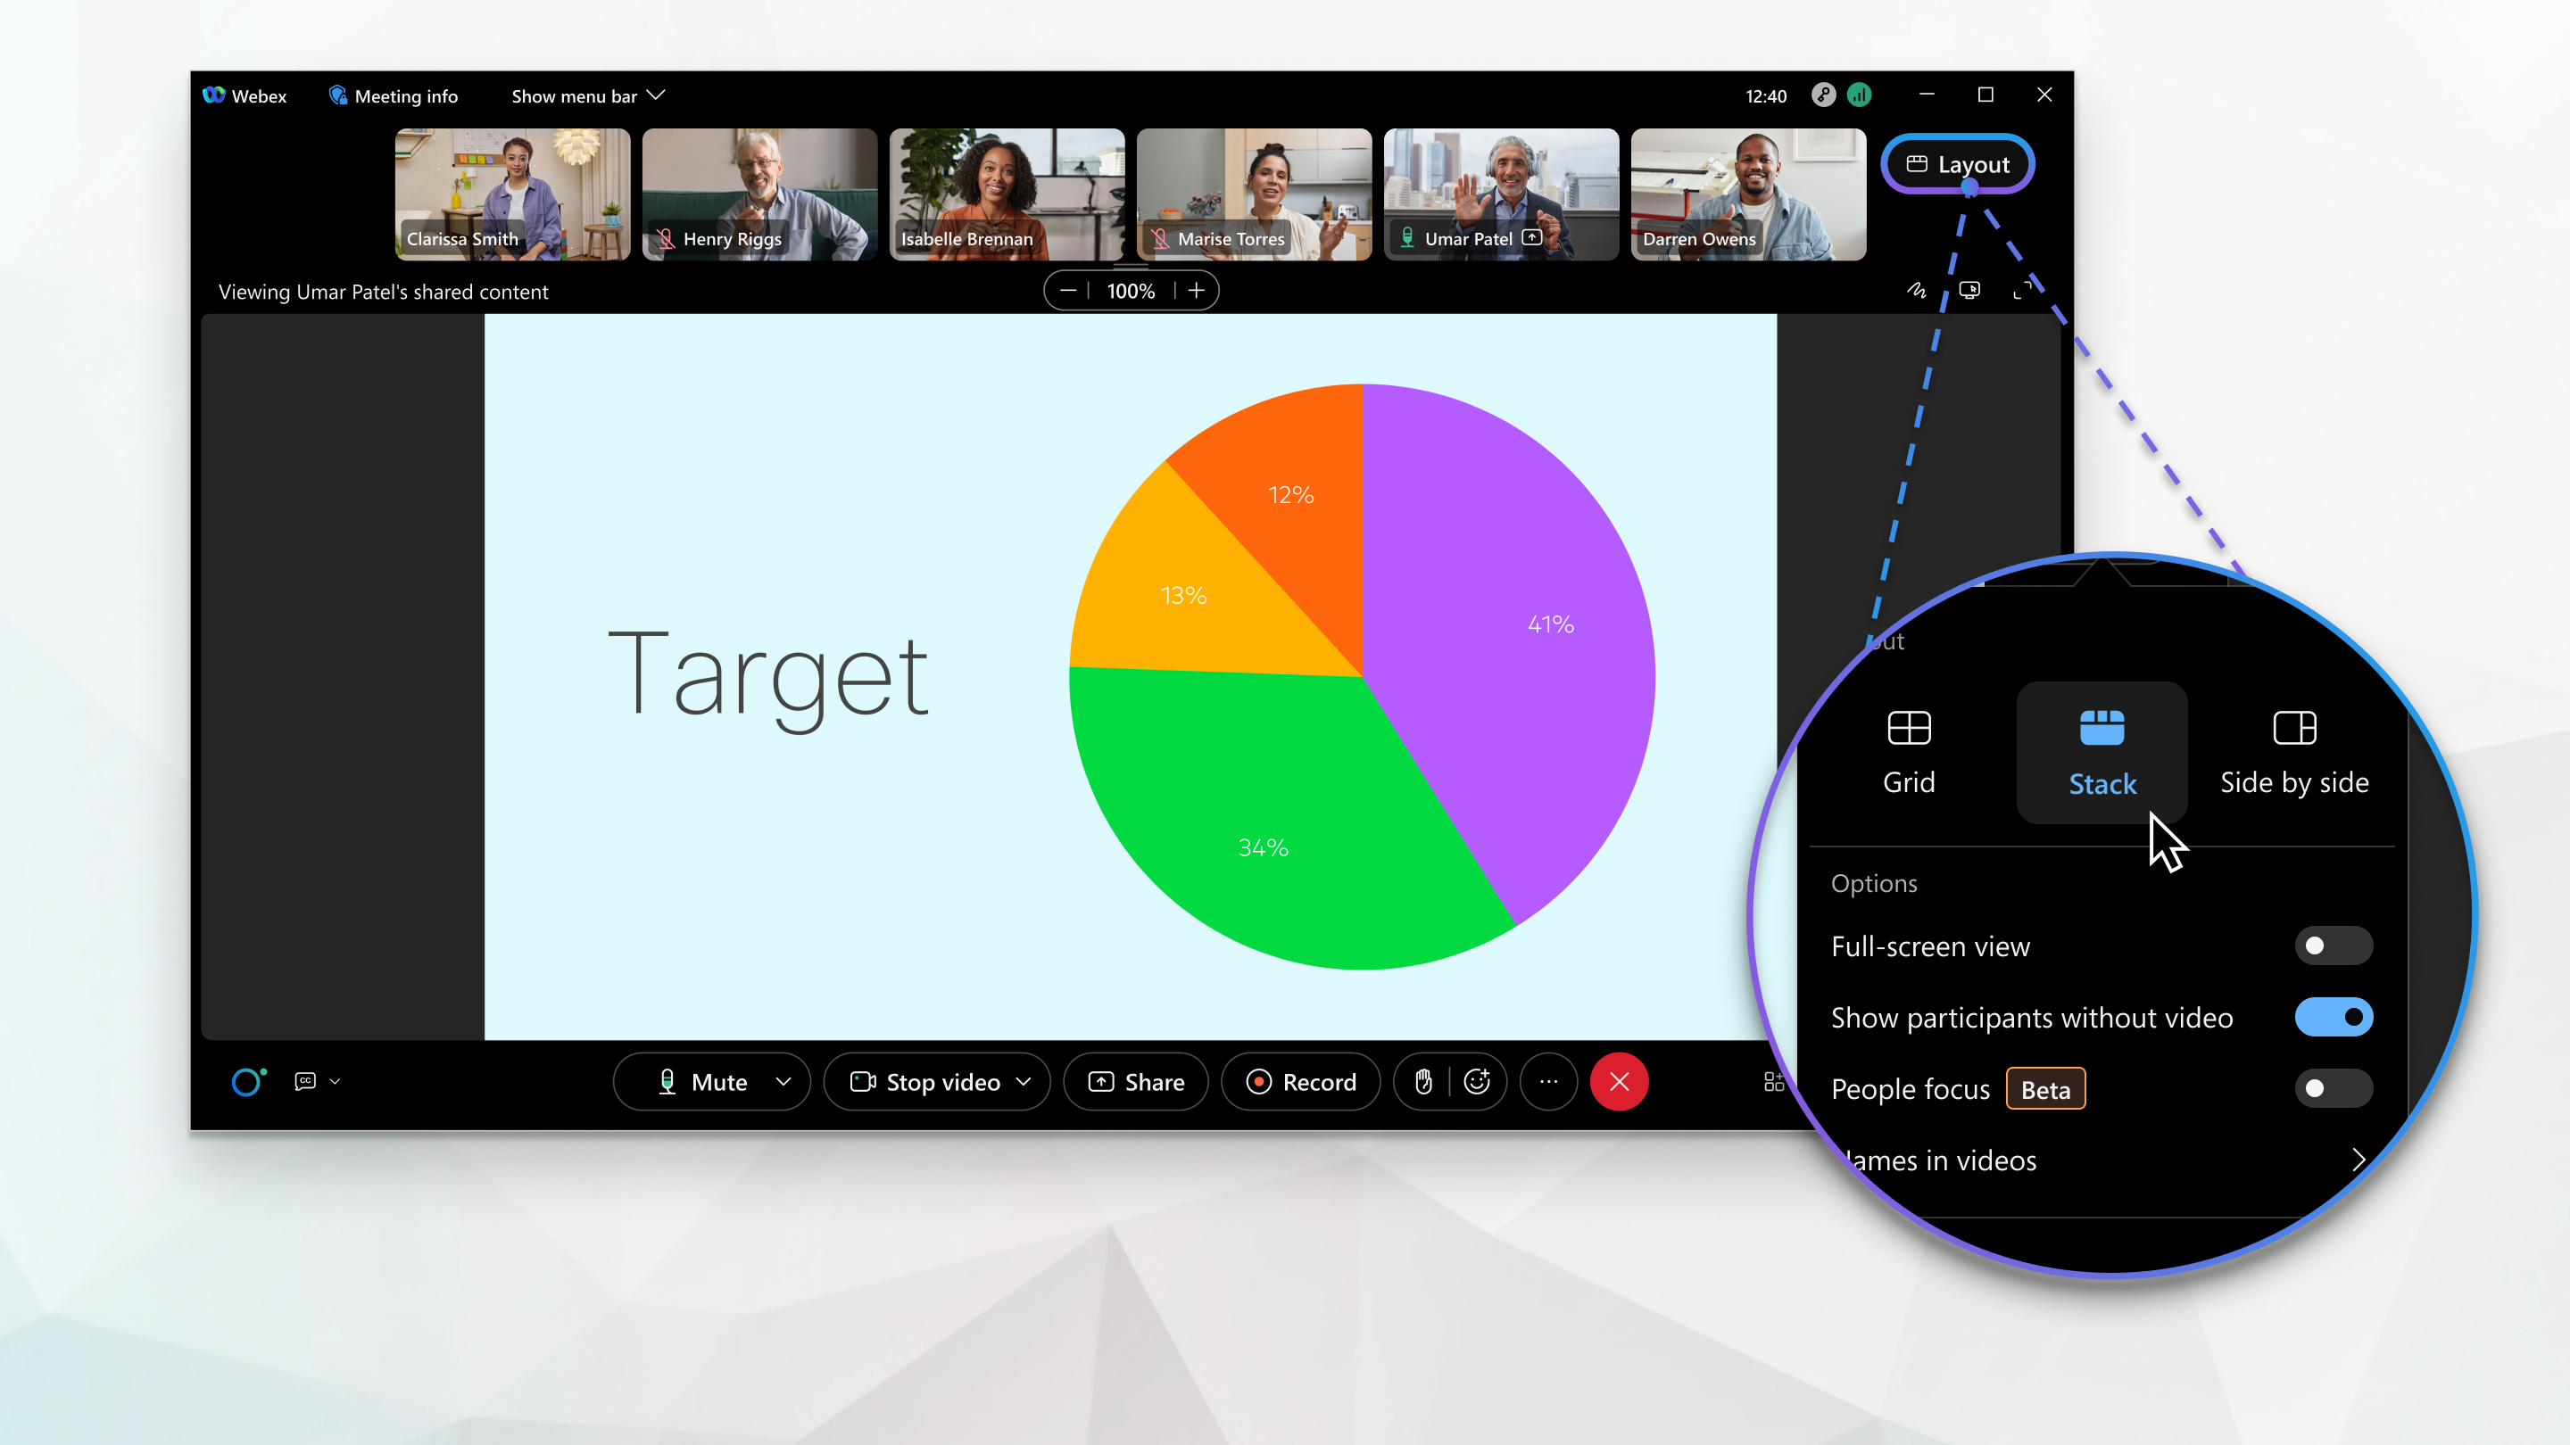Click the Layout button to open menu

1956,164
